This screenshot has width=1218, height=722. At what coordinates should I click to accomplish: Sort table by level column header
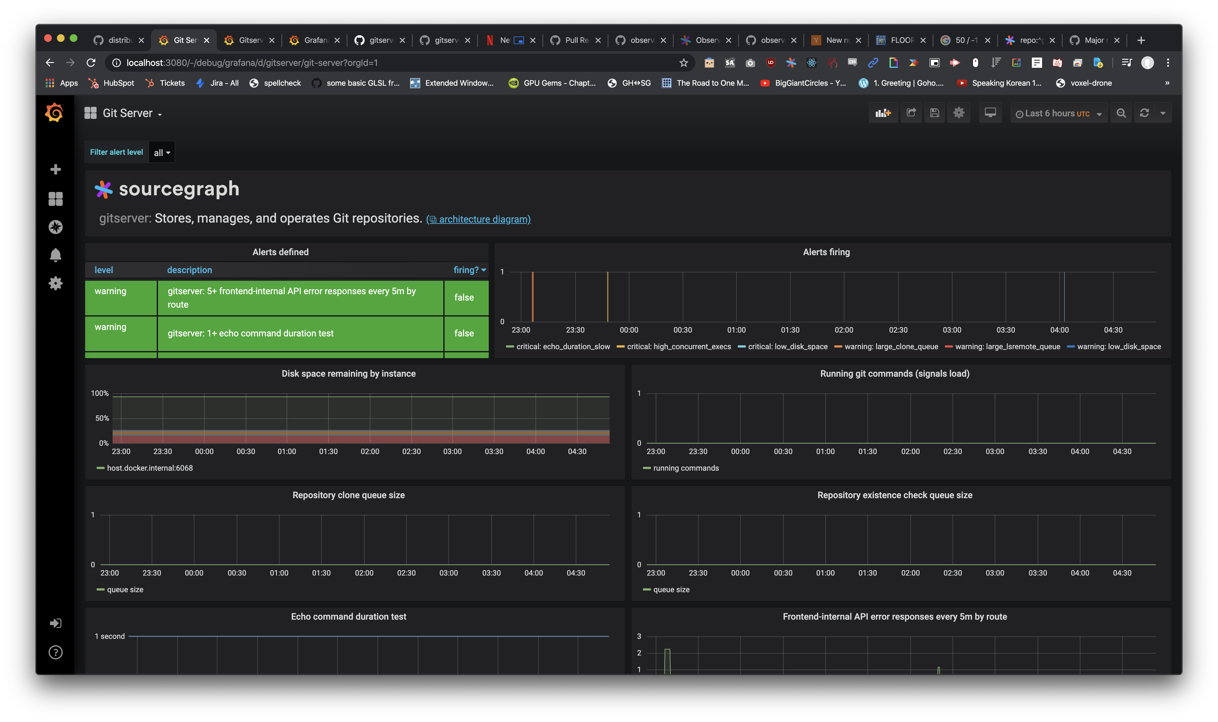(x=104, y=270)
